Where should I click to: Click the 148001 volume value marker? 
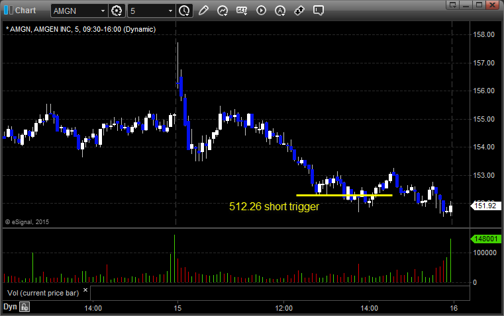pyautogui.click(x=485, y=239)
